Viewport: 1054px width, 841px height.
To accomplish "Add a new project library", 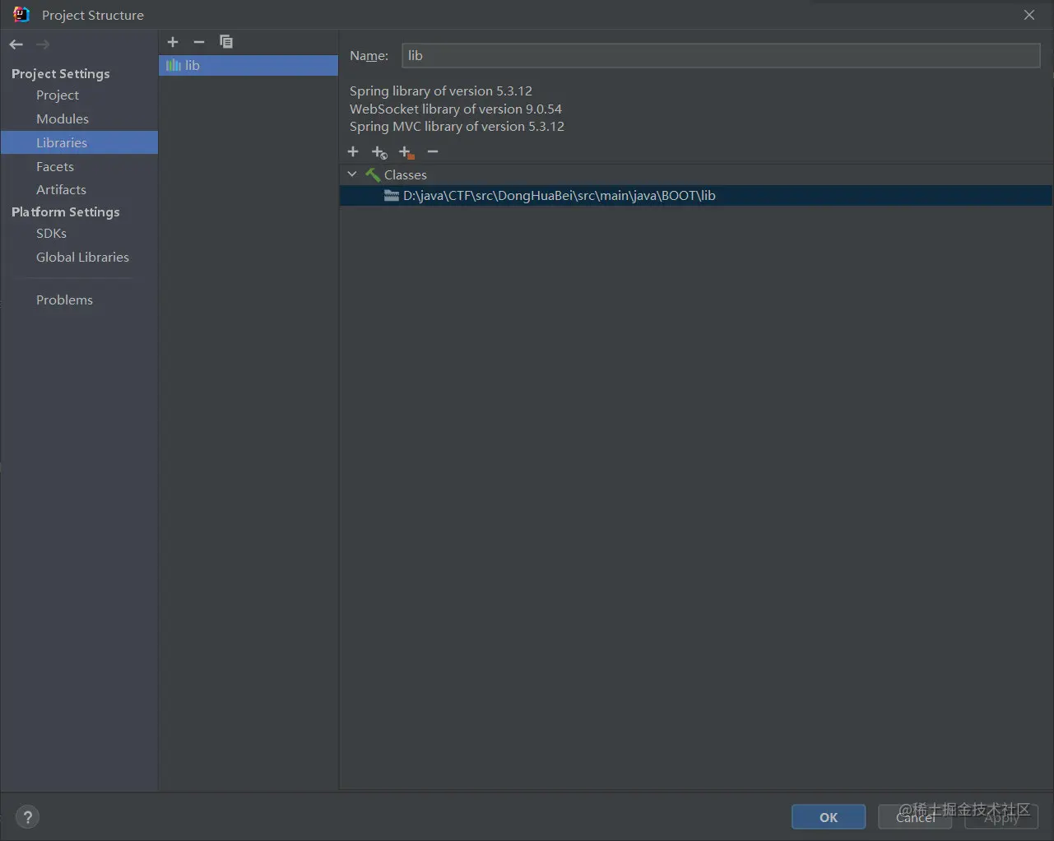I will click(173, 42).
